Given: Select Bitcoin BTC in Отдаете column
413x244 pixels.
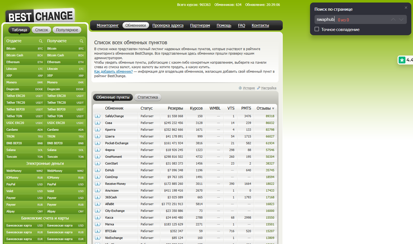Looking at the screenshot, I should (x=24, y=48).
